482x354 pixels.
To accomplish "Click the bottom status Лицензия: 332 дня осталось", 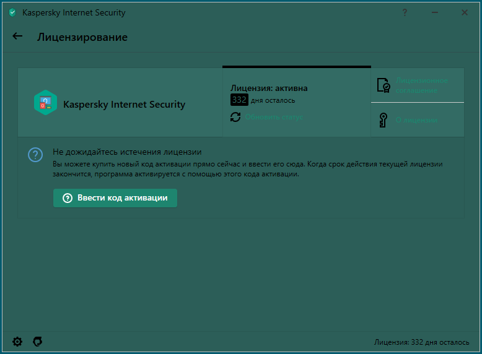I will pyautogui.click(x=421, y=342).
